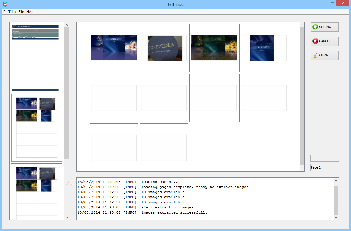Click the Page 2 indicator field
This screenshot has width=351, height=231.
pyautogui.click(x=325, y=167)
